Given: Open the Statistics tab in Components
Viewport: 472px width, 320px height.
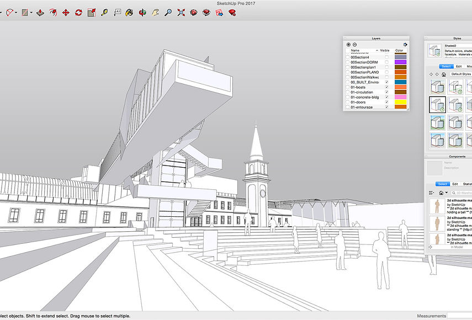Looking at the screenshot, I should [x=467, y=184].
